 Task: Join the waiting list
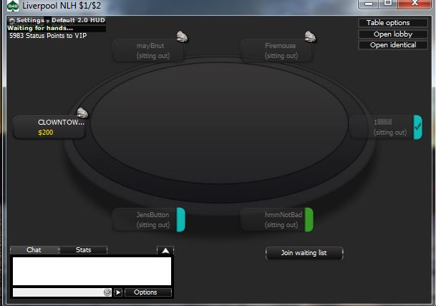[304, 253]
